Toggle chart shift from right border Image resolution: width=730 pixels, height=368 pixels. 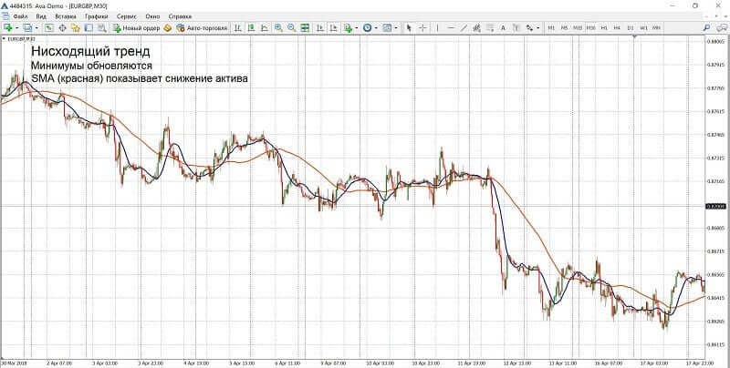coord(333,28)
